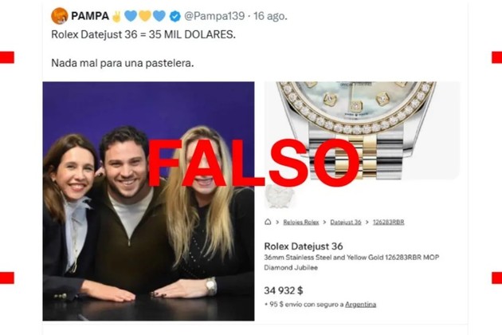Click the 16 ago. tweet date

coord(270,16)
